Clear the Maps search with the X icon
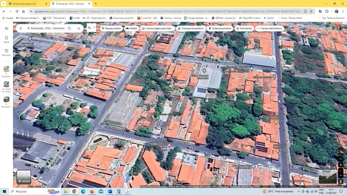The image size is (347, 195). click(x=79, y=28)
